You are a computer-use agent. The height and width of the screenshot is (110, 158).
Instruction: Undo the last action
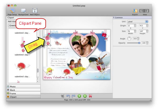pyautogui.click(x=68, y=96)
